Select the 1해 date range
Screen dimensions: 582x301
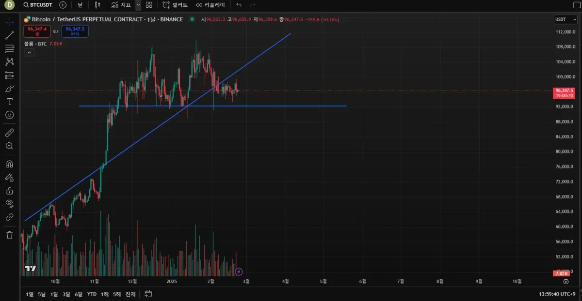104,294
